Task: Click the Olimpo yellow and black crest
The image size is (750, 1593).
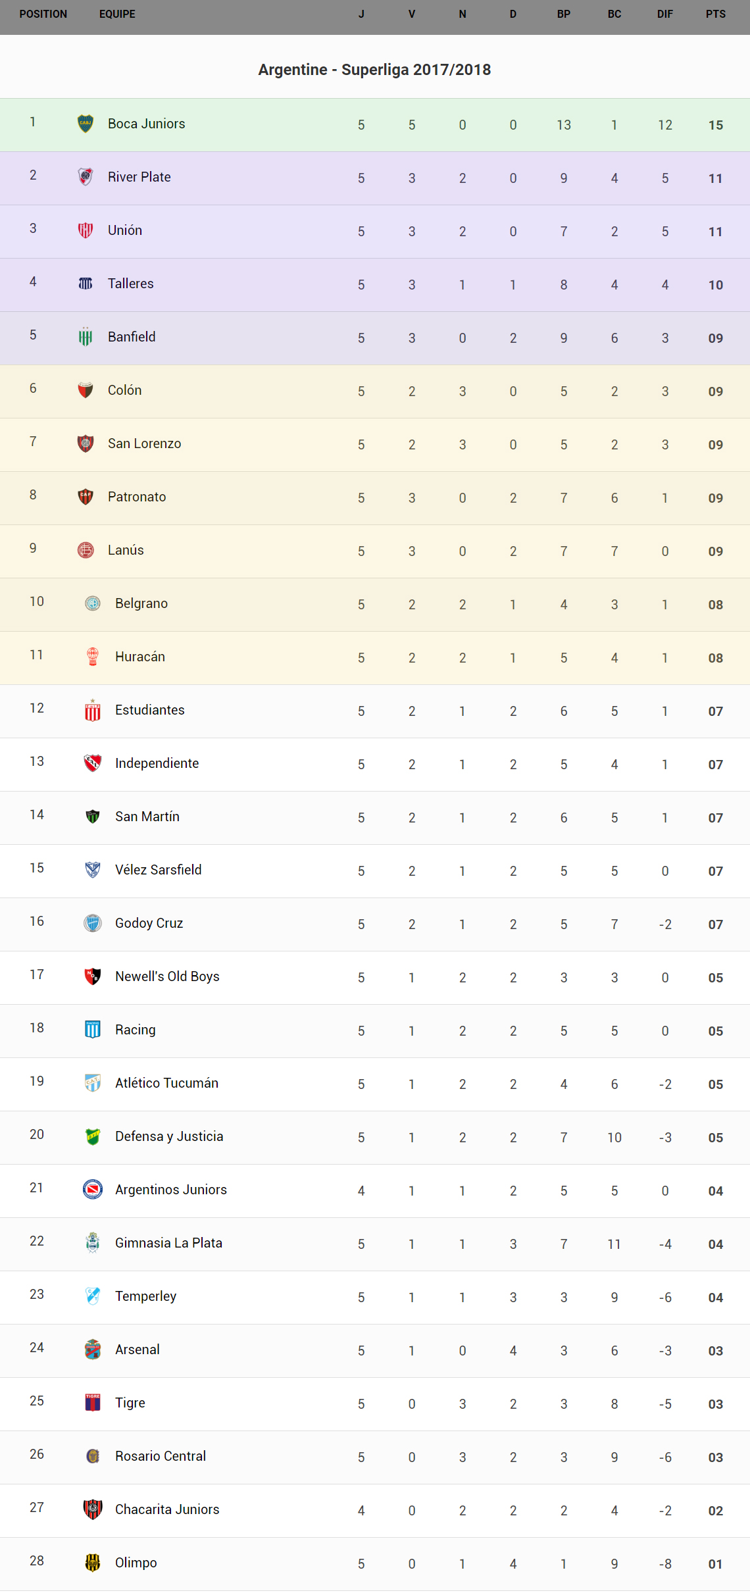Action: [93, 1562]
